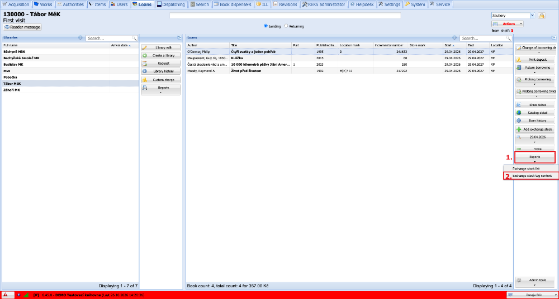
Task: Switch to the Acquisition tab
Action: point(16,4)
